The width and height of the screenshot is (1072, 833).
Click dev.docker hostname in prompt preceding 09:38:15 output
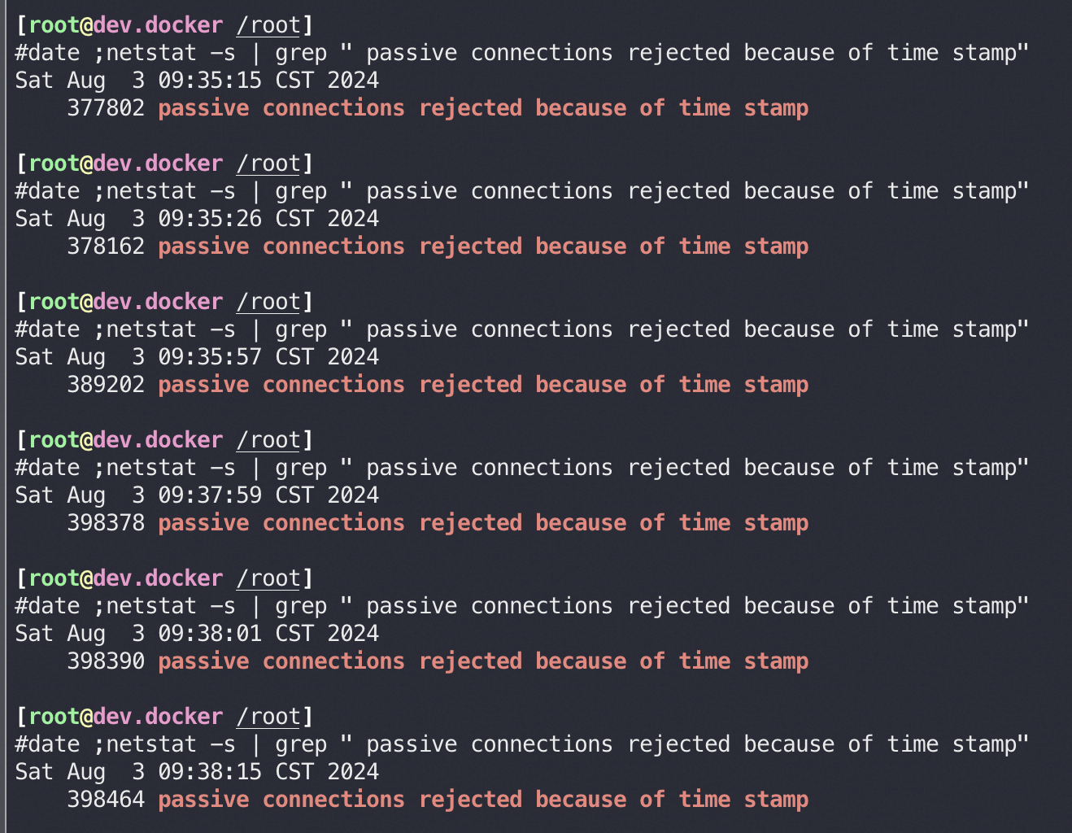pos(158,717)
